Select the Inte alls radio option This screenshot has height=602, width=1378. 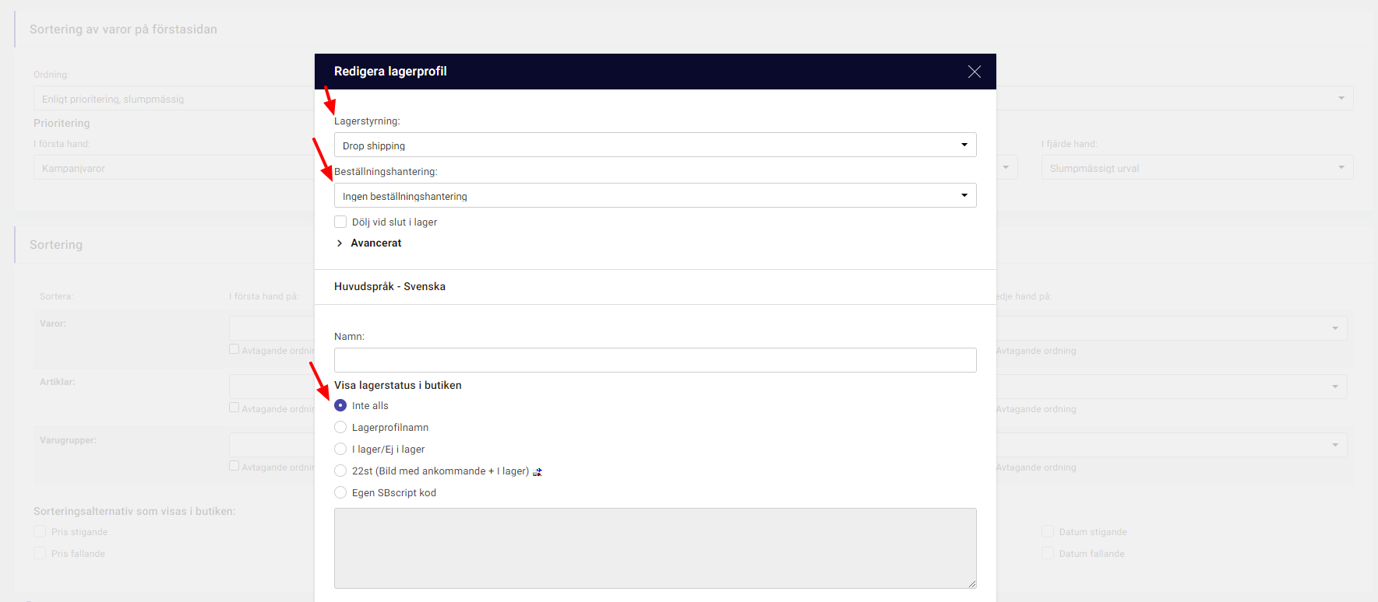340,405
